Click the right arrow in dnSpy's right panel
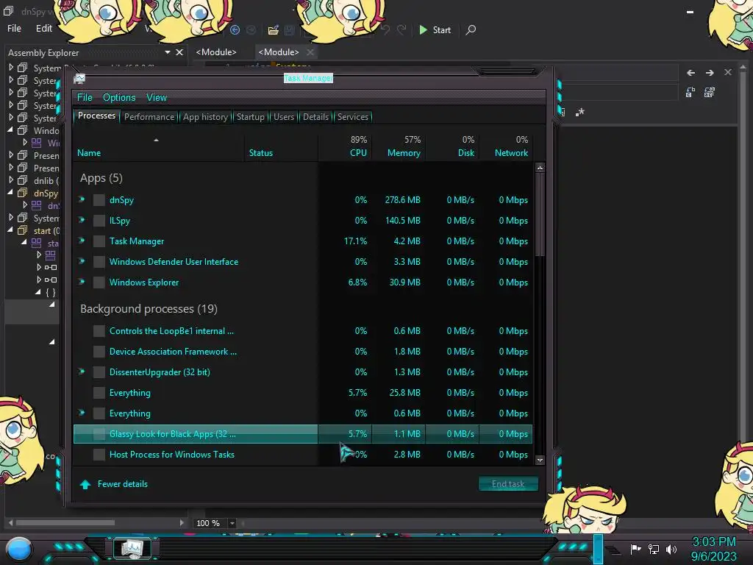This screenshot has height=565, width=753. (x=710, y=73)
